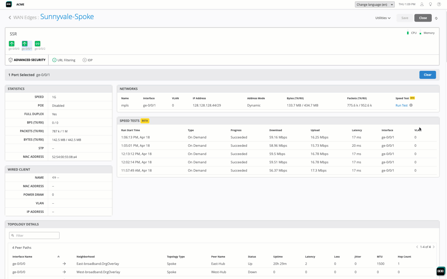Click the lightbulb icon in header
The height and width of the screenshot is (279, 447).
(x=430, y=4)
